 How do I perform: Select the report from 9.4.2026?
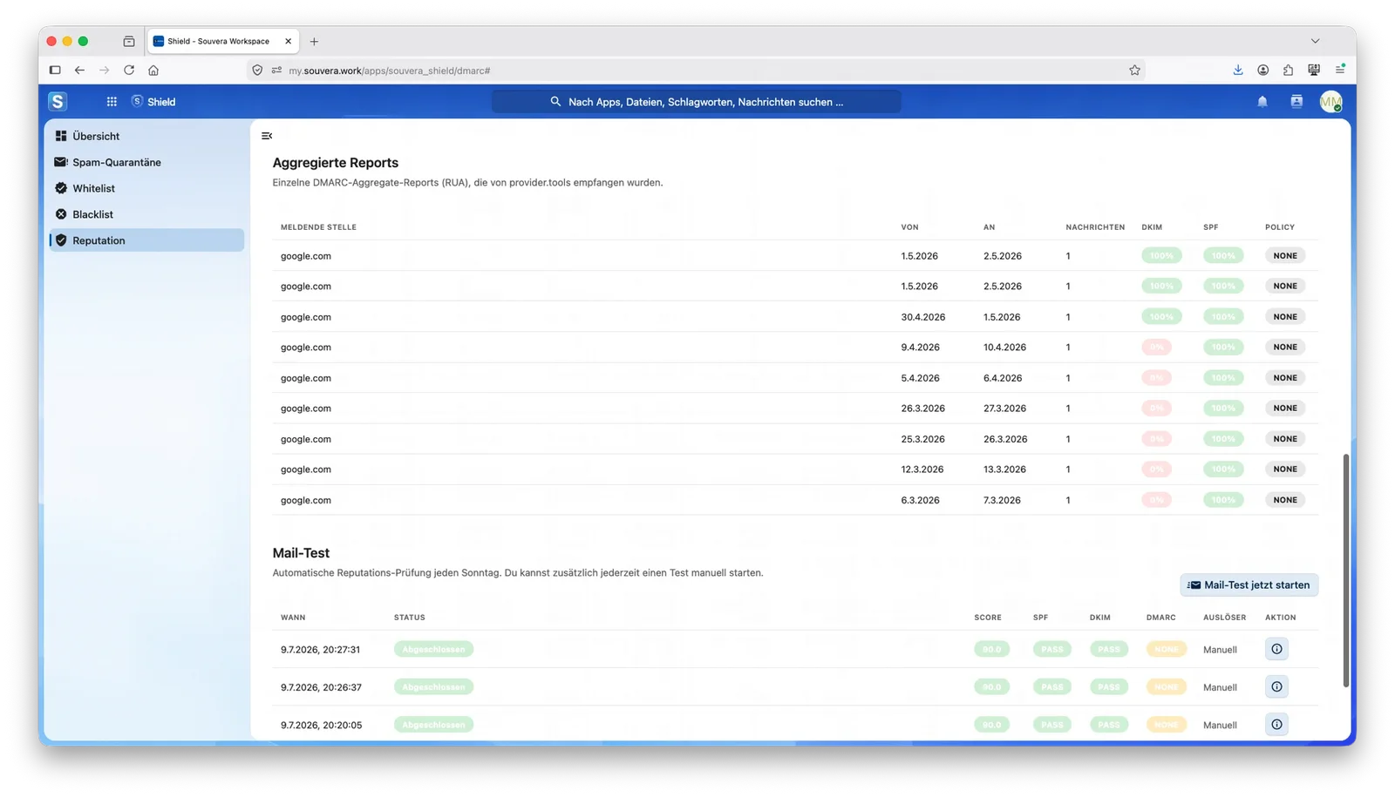coord(795,348)
